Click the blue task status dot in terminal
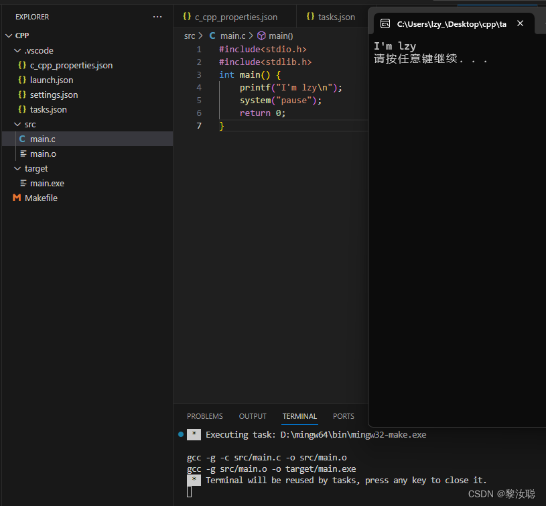The image size is (546, 506). (x=181, y=434)
